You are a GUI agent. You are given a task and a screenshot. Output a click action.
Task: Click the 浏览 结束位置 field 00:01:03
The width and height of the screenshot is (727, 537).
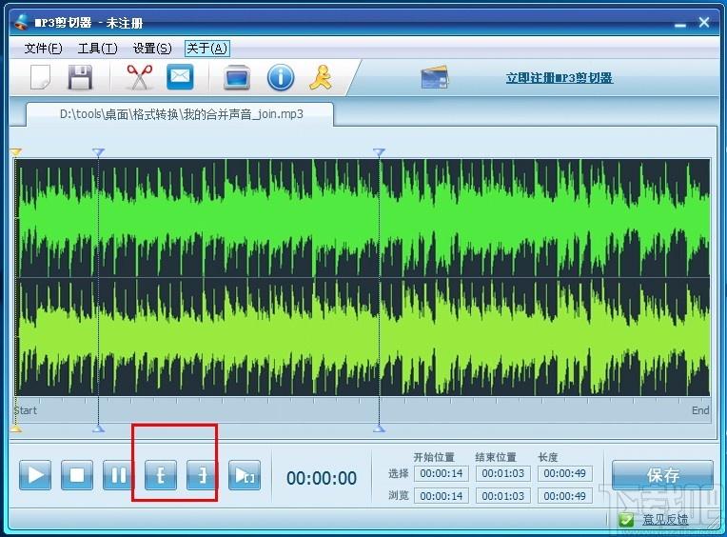[503, 496]
